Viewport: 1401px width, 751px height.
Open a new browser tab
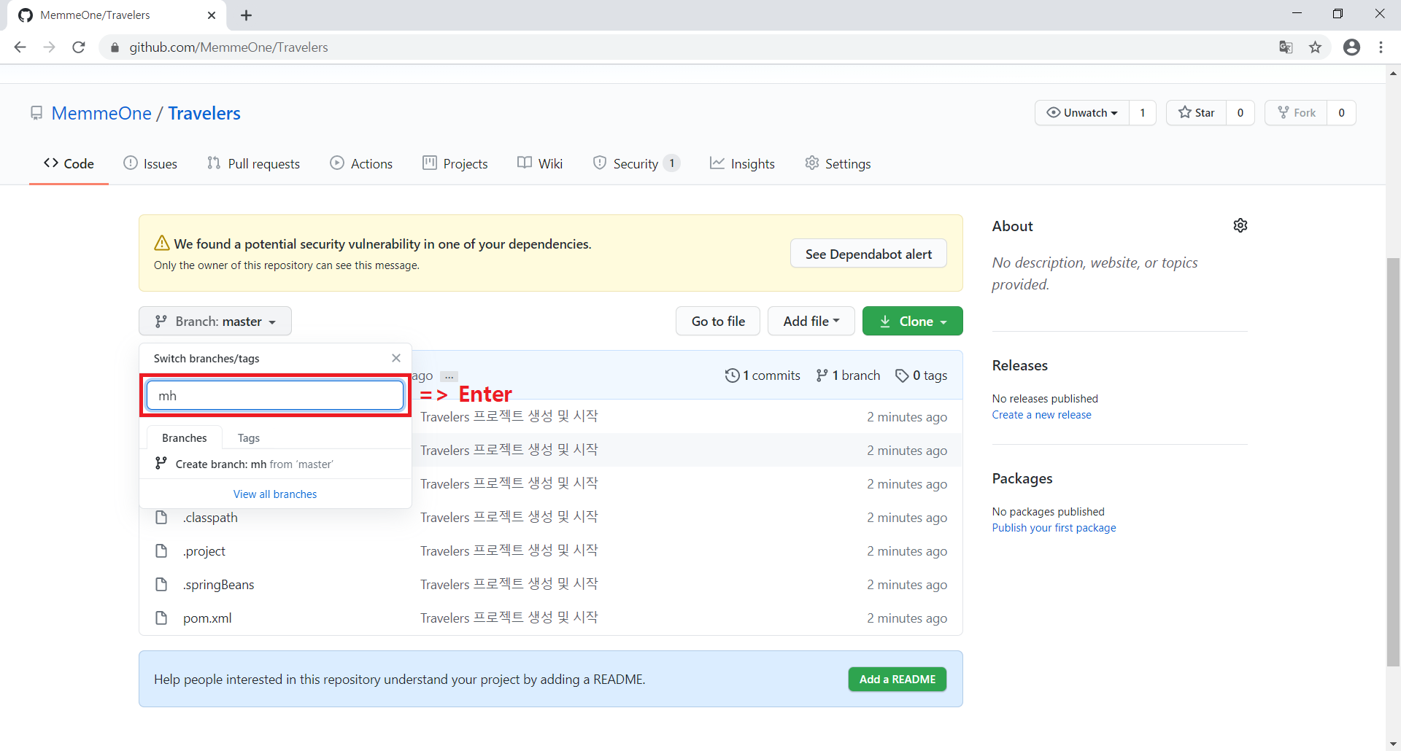click(246, 15)
